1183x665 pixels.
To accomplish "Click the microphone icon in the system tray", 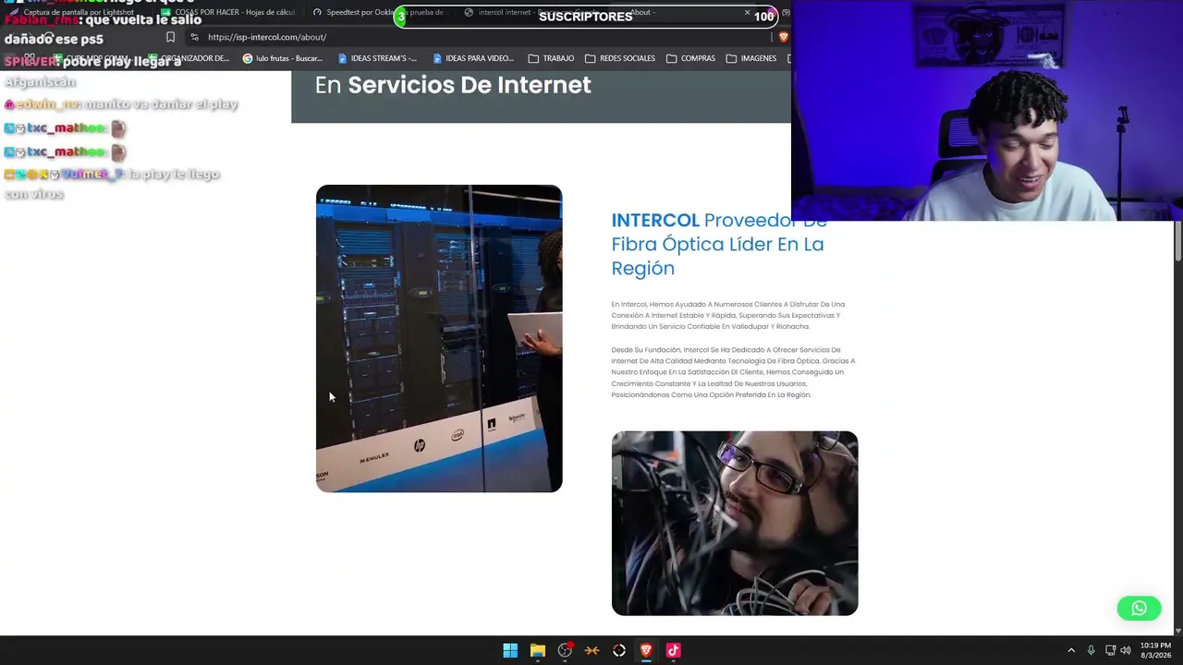I will 1092,650.
